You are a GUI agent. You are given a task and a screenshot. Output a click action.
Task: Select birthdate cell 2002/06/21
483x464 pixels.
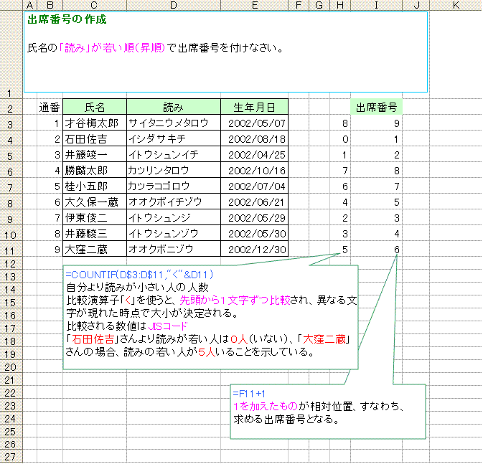coord(255,202)
